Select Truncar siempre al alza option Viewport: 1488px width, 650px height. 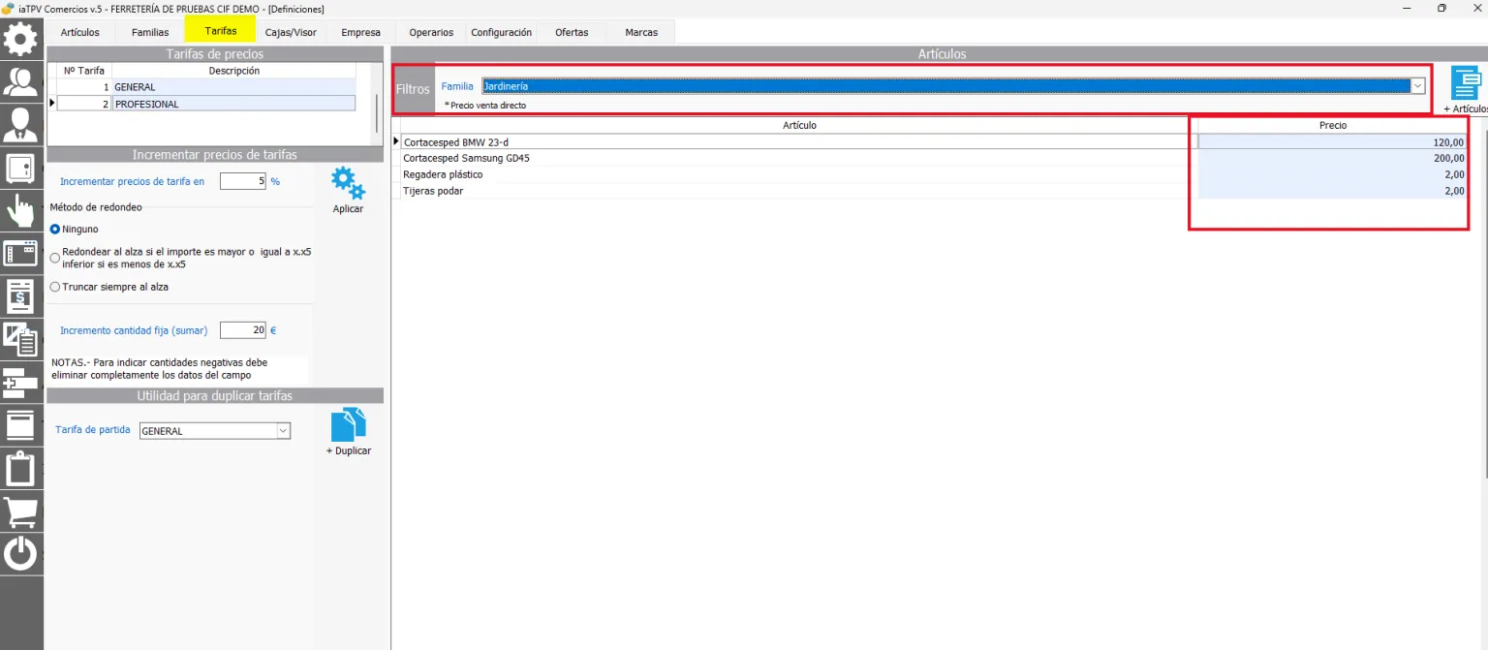click(55, 287)
